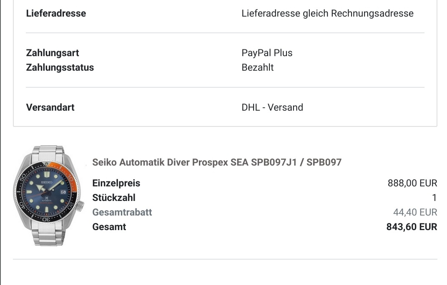
Task: Click the Zahlungsstatus label
Action: pos(60,67)
